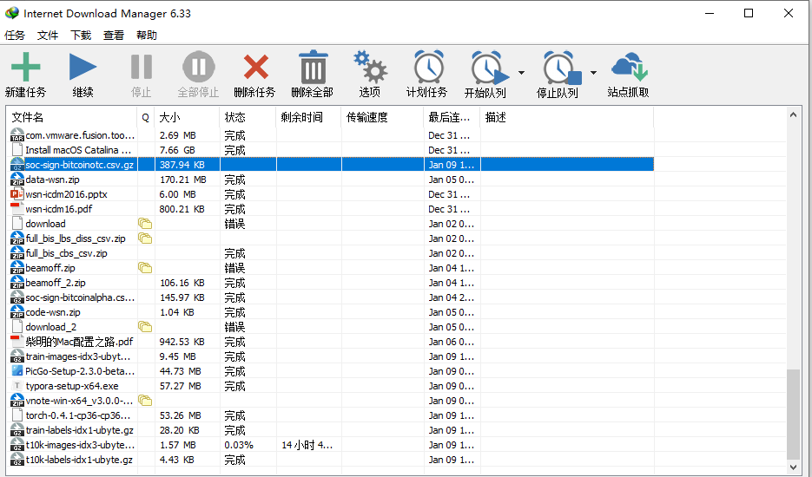The height and width of the screenshot is (477, 812).
Task: Click the 14 小时 remaining time cell
Action: coord(307,445)
